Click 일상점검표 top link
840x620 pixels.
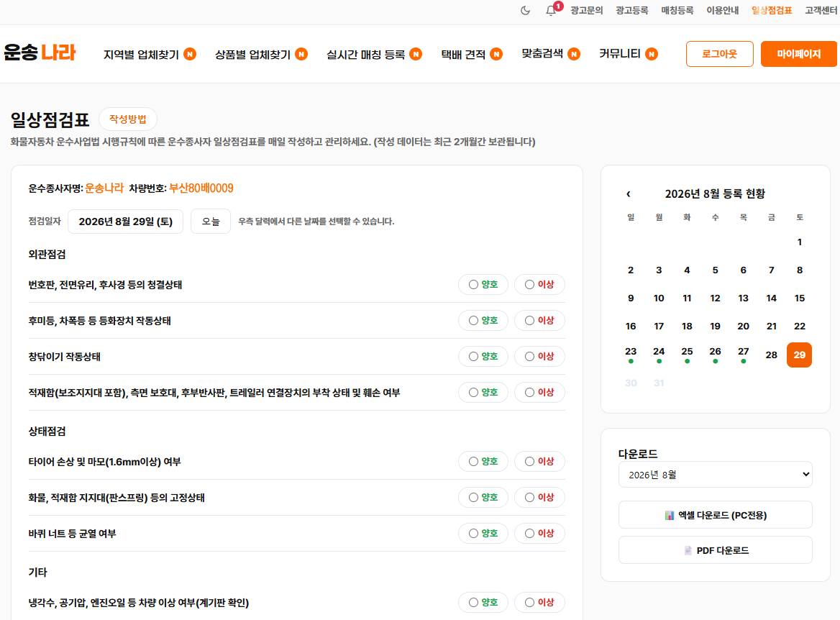tap(772, 10)
